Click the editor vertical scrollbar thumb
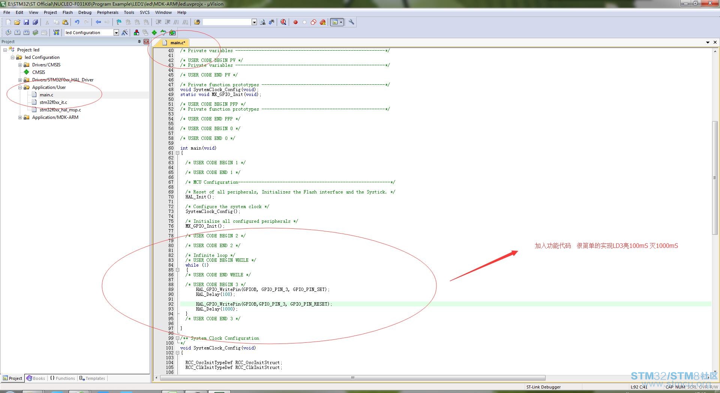Image resolution: width=720 pixels, height=393 pixels. (x=715, y=178)
